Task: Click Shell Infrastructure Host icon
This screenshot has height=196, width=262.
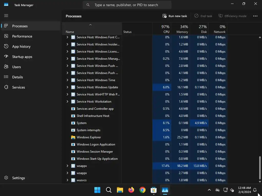Action: tap(73, 116)
